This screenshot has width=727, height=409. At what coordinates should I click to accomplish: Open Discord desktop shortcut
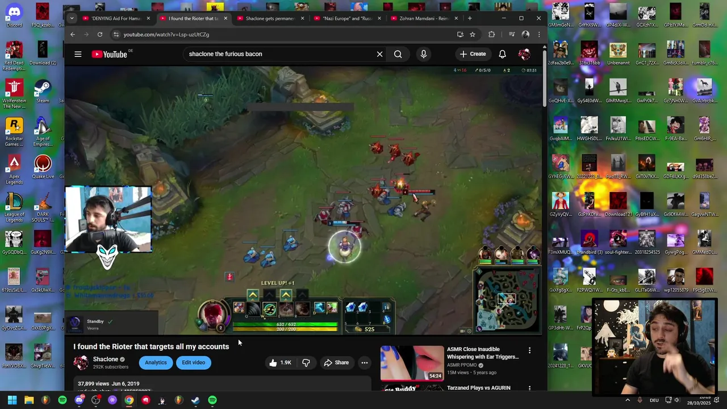tap(14, 15)
